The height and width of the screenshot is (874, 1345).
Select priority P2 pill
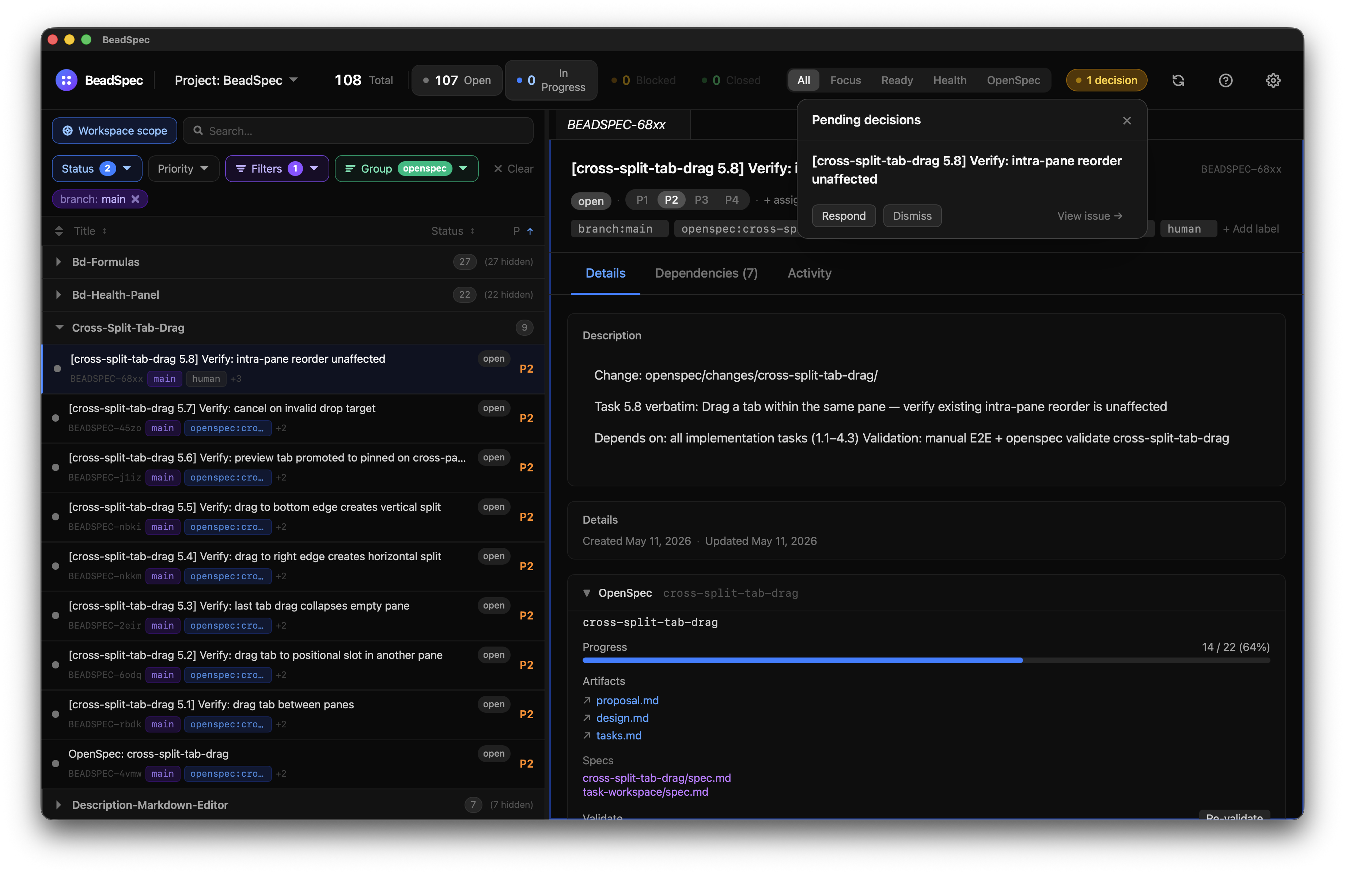point(671,200)
